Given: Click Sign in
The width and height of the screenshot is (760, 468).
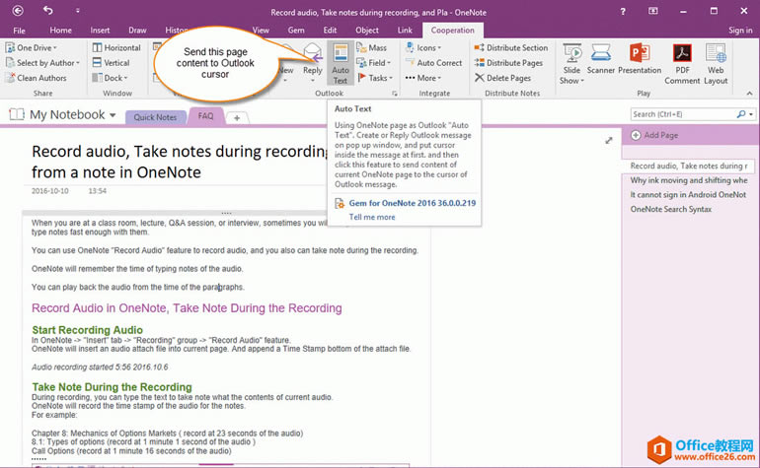Looking at the screenshot, I should coord(740,30).
